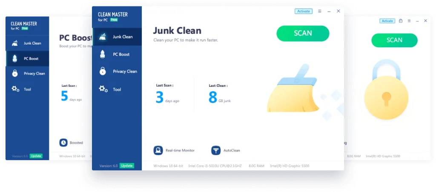Click Activate in right back window
436x192 pixels.
point(387,21)
